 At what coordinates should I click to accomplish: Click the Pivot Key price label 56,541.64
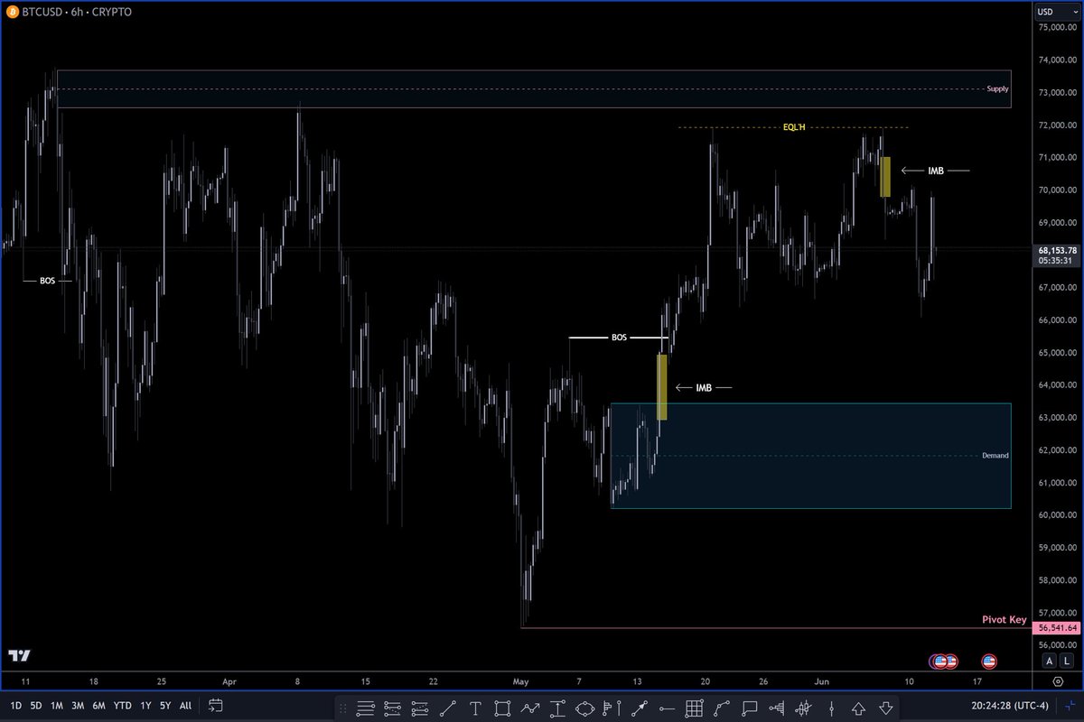[x=1058, y=627]
